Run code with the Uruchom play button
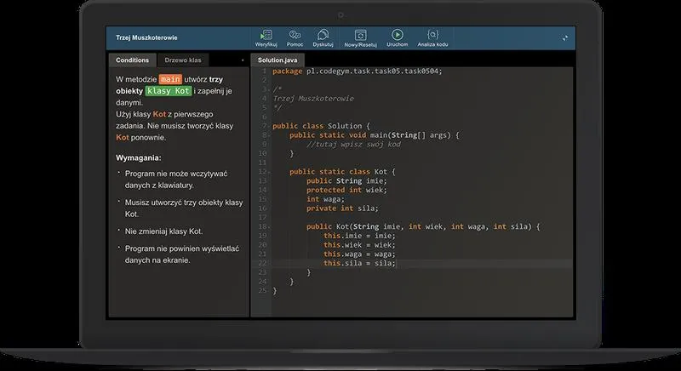 (397, 35)
